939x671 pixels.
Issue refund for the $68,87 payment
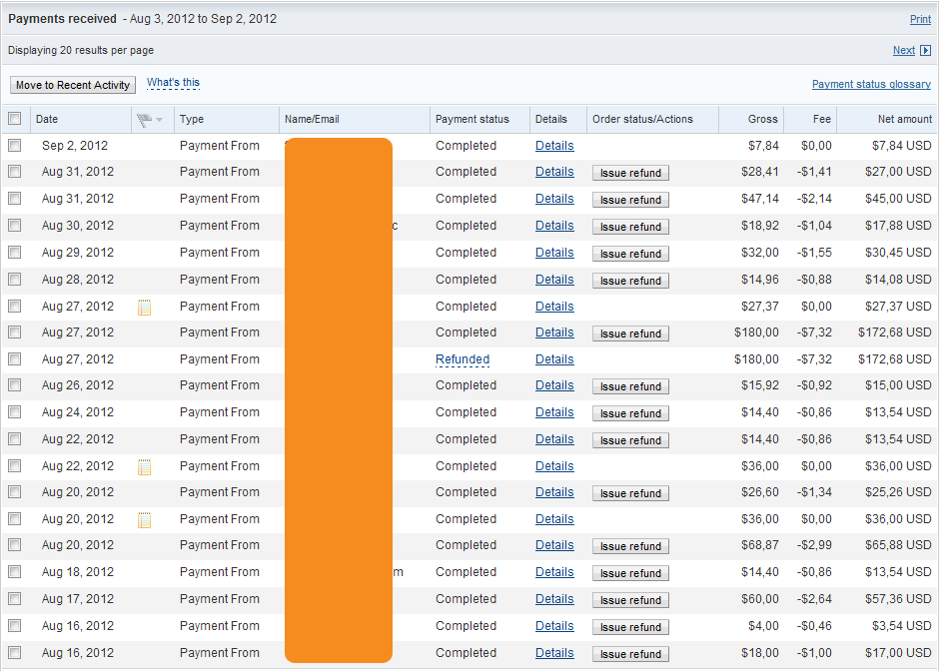pyautogui.click(x=630, y=546)
